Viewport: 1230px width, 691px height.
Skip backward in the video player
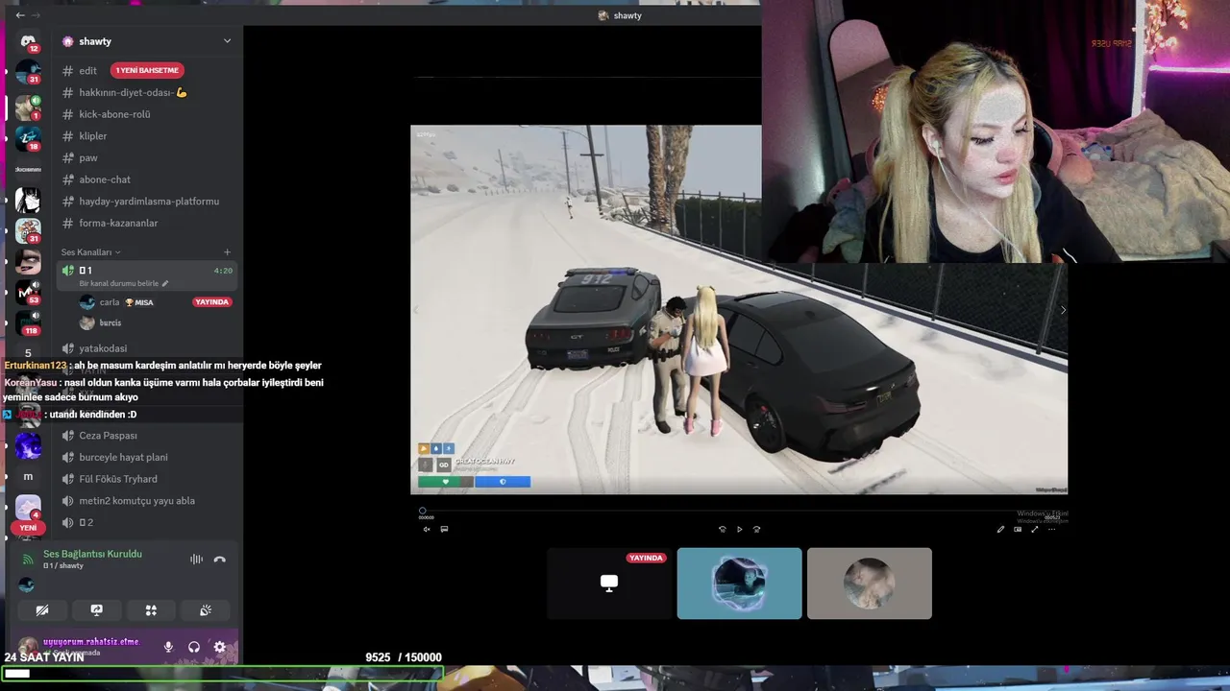[723, 529]
